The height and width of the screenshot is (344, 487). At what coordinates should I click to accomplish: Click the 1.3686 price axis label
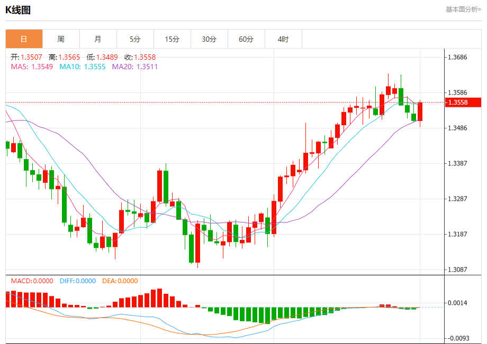[x=457, y=57]
